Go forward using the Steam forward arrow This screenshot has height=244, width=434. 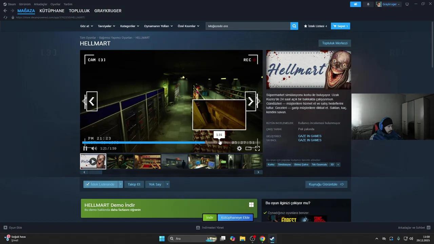pos(12,11)
